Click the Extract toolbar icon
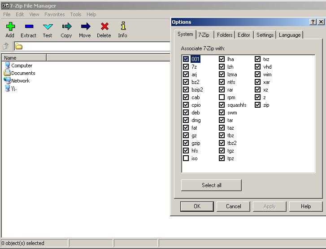 click(29, 26)
